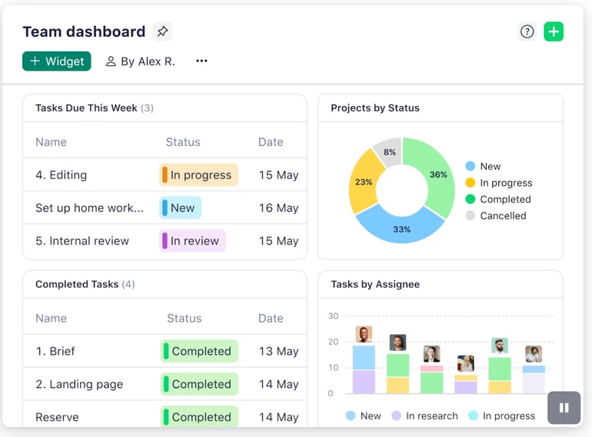The width and height of the screenshot is (592, 437).
Task: Pin the Team dashboard
Action: tap(162, 31)
